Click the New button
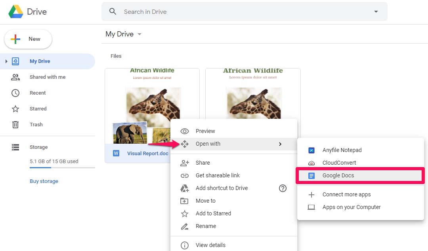Image resolution: width=428 pixels, height=251 pixels. tap(28, 39)
